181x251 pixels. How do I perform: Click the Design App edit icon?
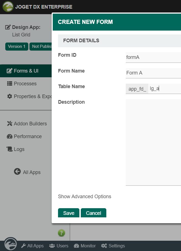[x=8, y=27]
